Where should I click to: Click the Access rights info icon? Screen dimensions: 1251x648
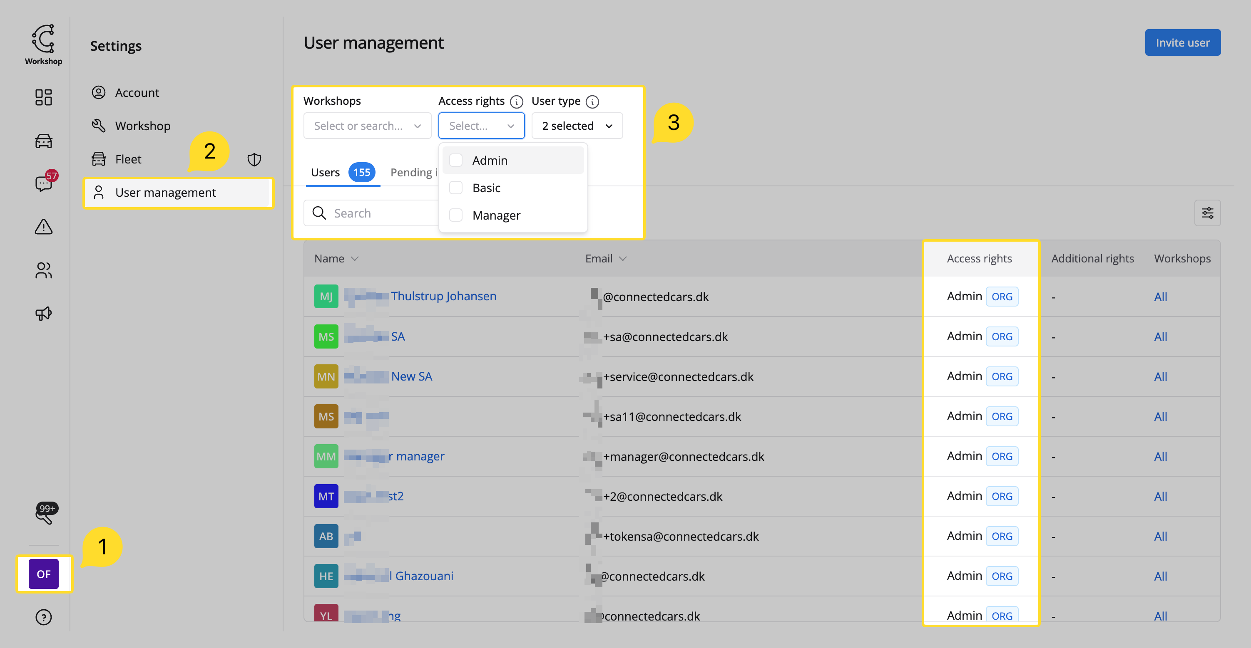[x=516, y=101]
